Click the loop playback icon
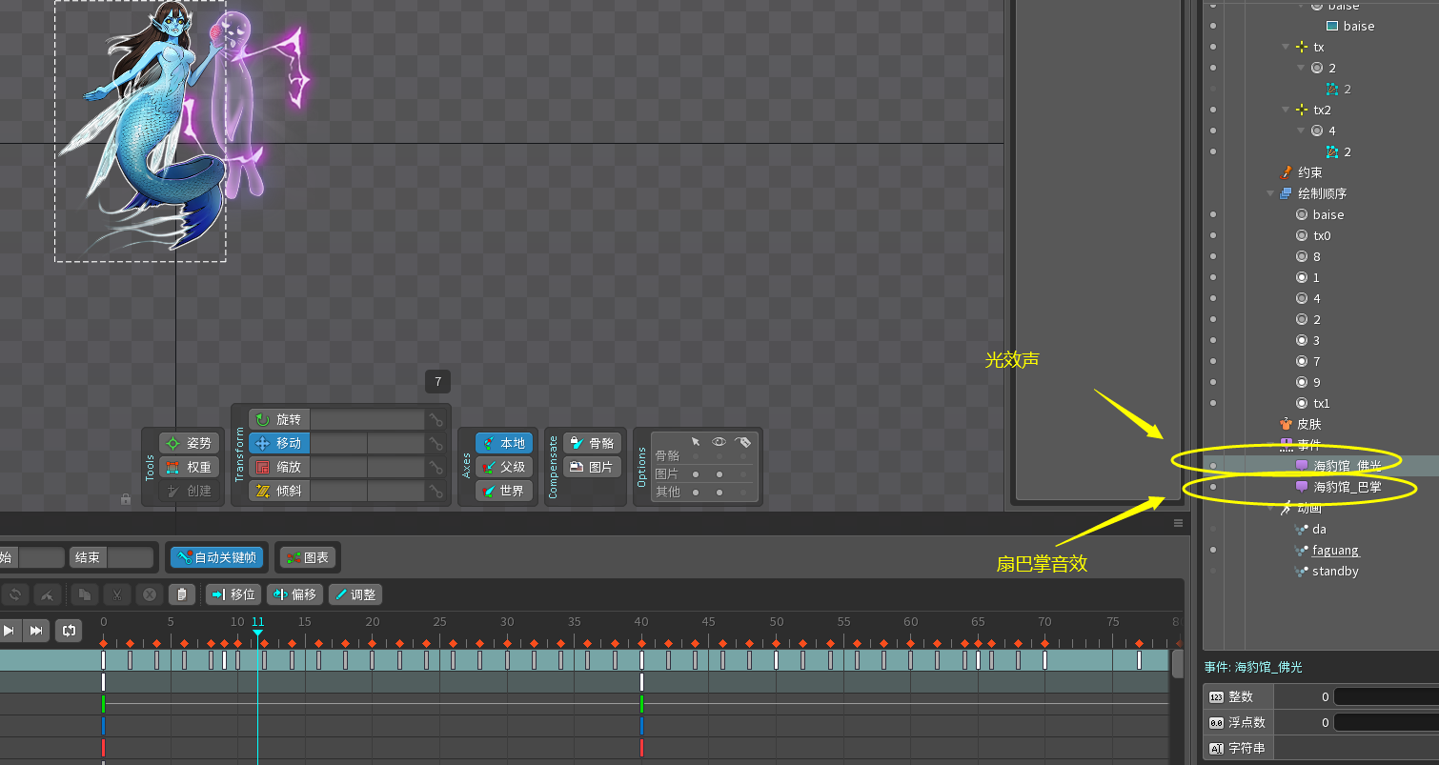Screen dimensions: 1439x765 coord(68,630)
